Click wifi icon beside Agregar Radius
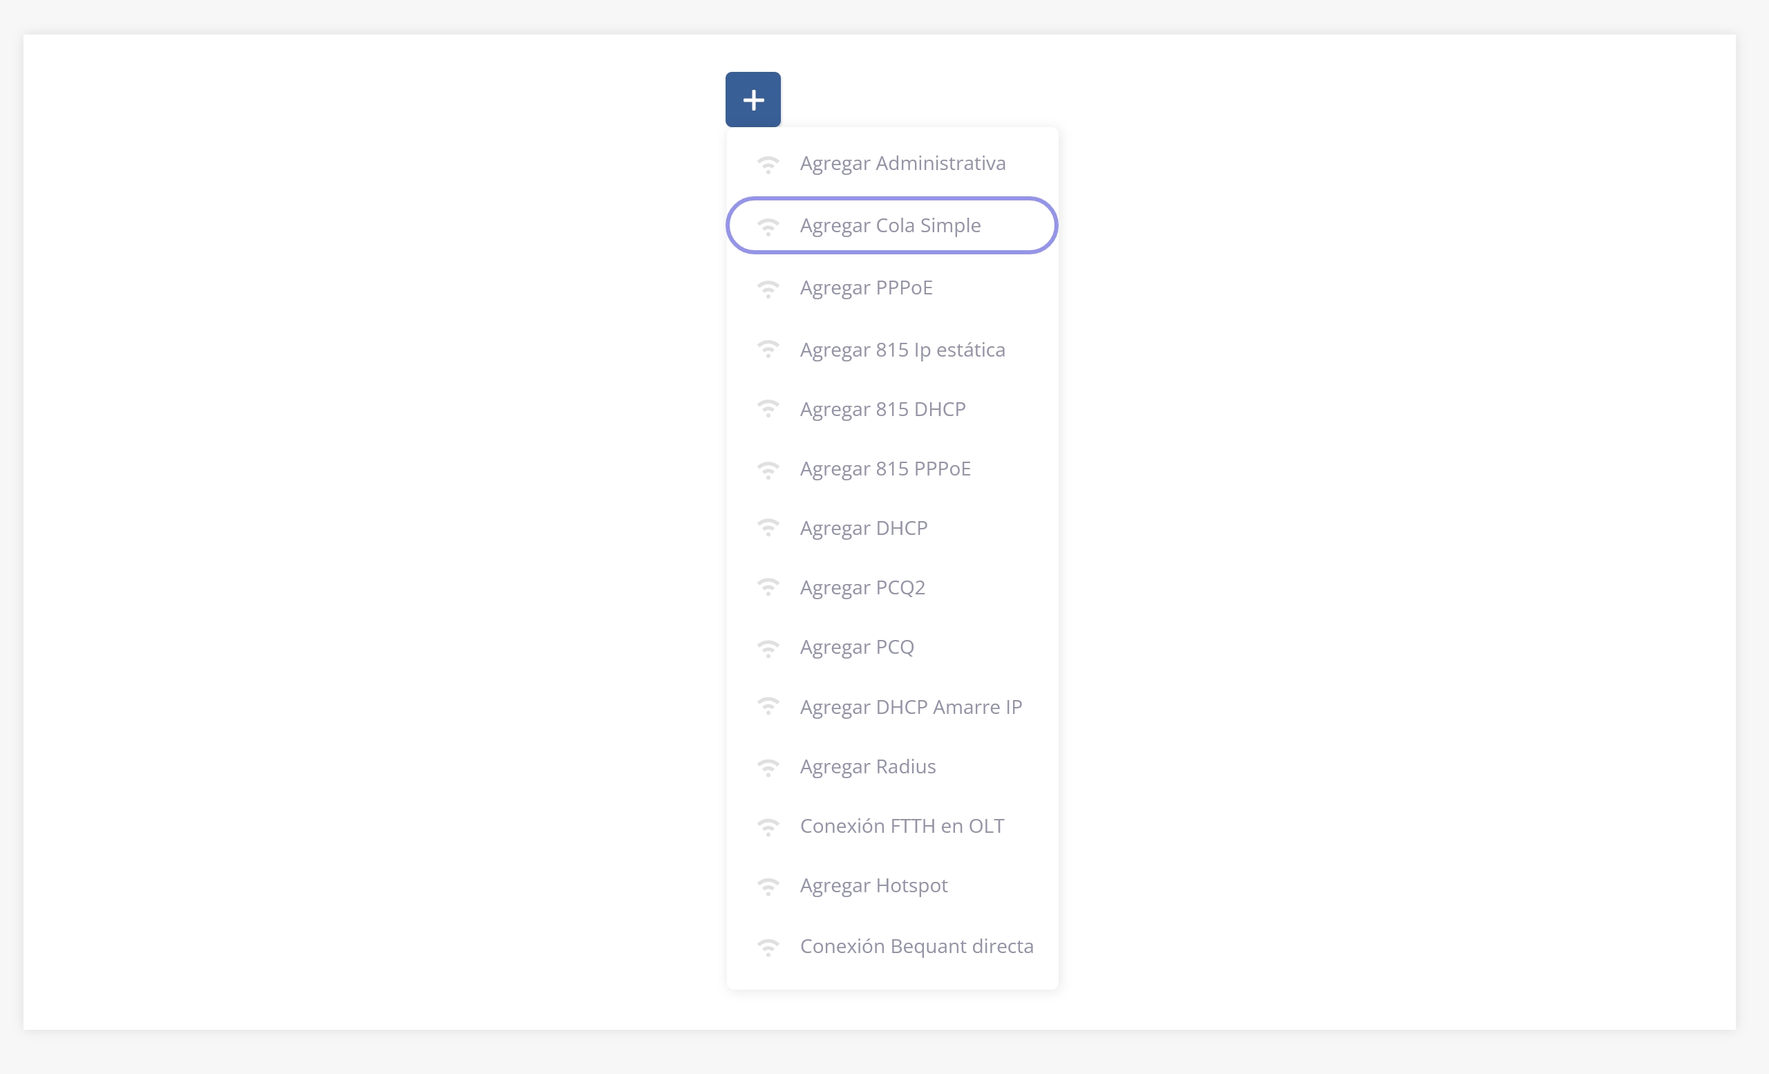1769x1074 pixels. click(x=768, y=767)
